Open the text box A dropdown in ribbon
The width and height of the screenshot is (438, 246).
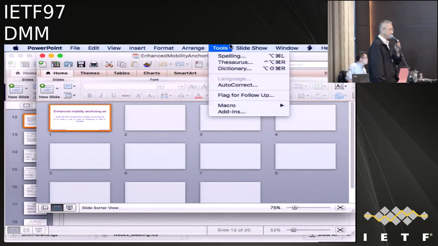coord(341,86)
